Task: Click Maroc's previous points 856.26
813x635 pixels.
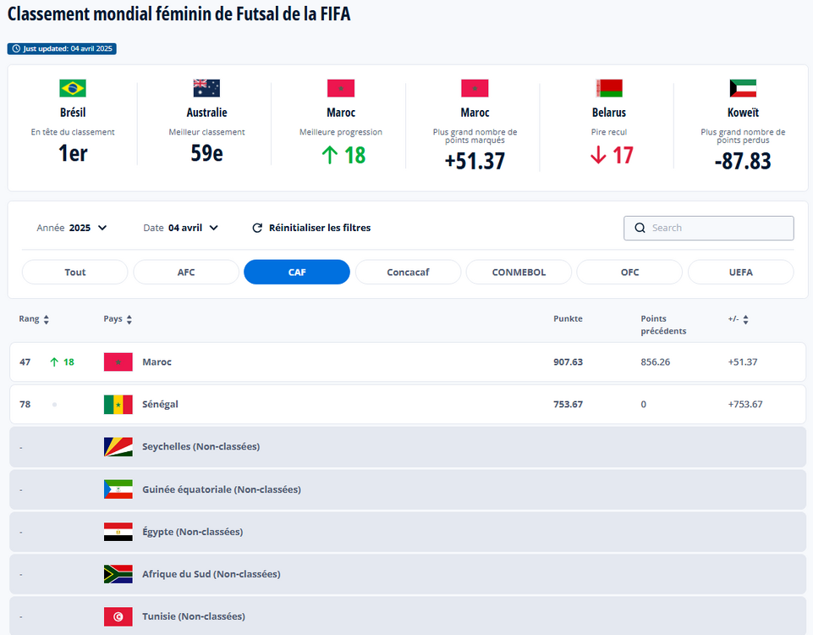Action: click(x=656, y=362)
